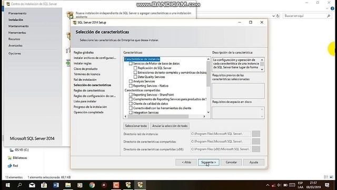Open Google Chrome from taskbar

coord(92,185)
